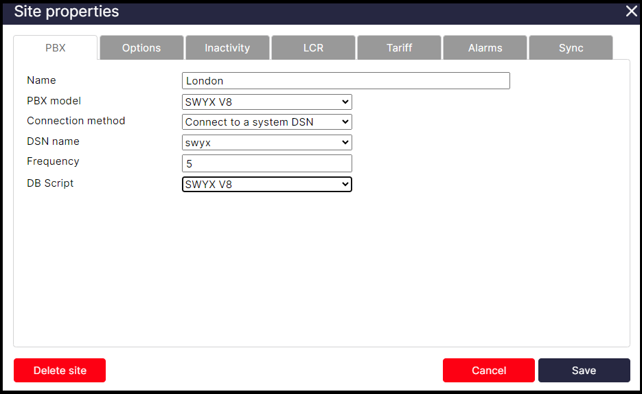Switch to the LCR tab
The width and height of the screenshot is (642, 394).
click(313, 48)
